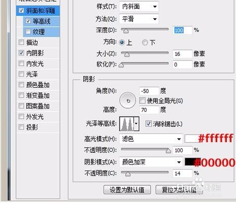The width and height of the screenshot is (236, 204).
Task: Click the highlight 不透明度 slider handle
Action: point(168,151)
